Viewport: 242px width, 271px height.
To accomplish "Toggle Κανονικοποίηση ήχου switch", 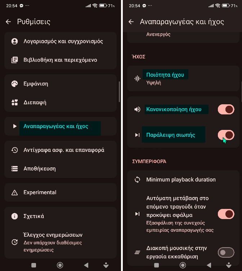I will (x=226, y=109).
